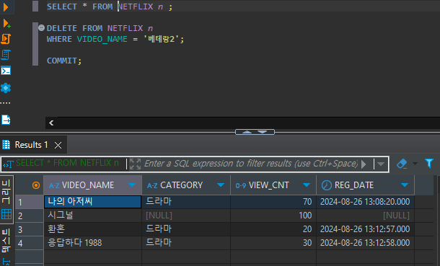The height and width of the screenshot is (266, 440).
Task: Open the dropdown next to the eraser icon
Action: coord(415,164)
